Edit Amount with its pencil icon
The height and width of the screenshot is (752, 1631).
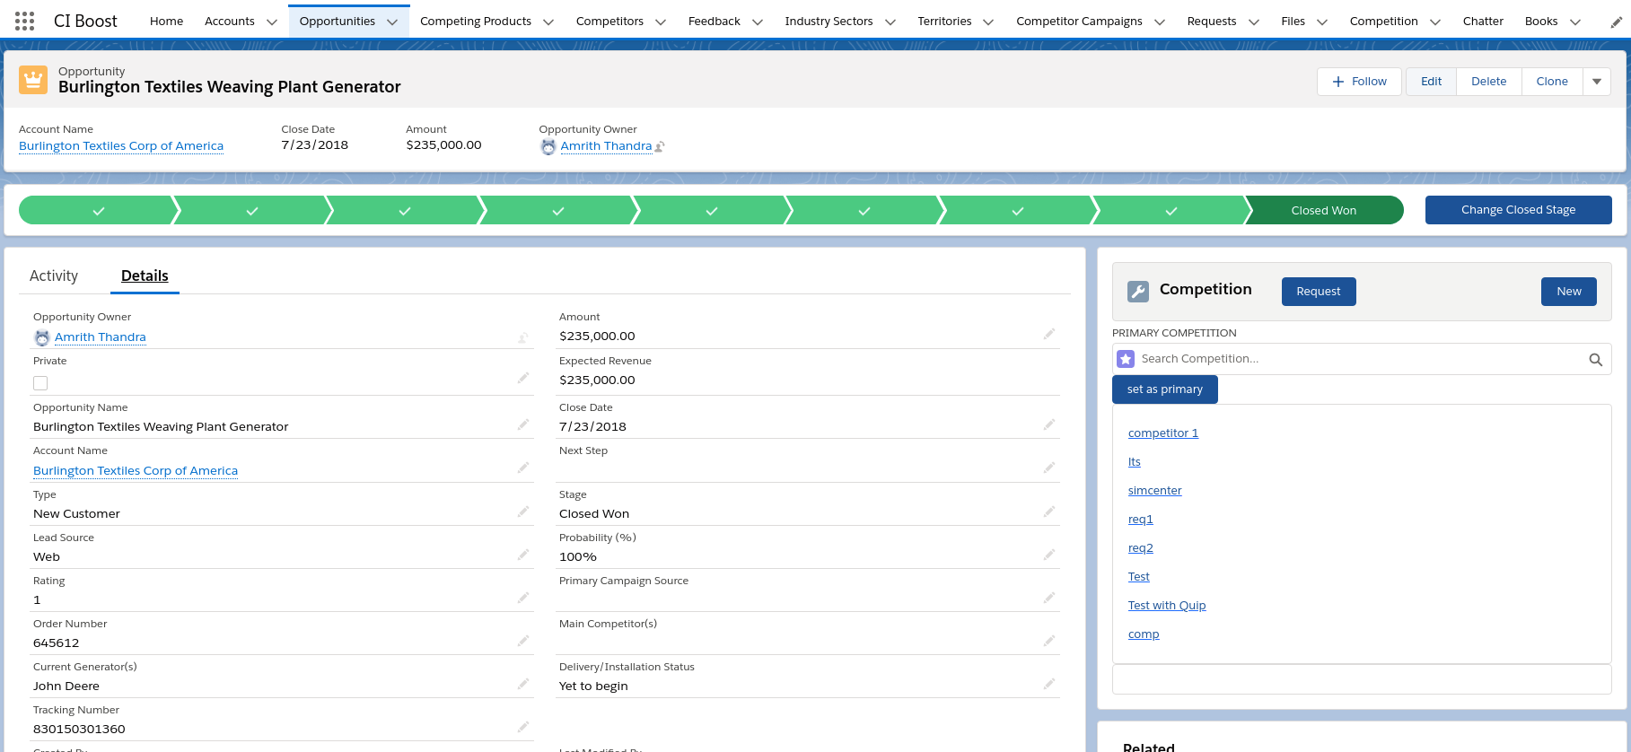click(x=1048, y=335)
